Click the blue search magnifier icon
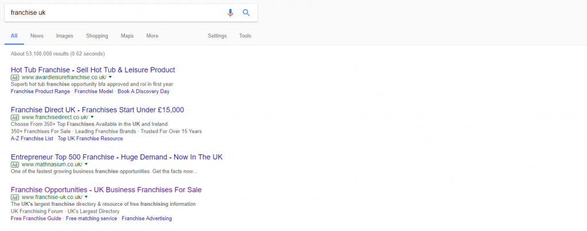 [246, 13]
